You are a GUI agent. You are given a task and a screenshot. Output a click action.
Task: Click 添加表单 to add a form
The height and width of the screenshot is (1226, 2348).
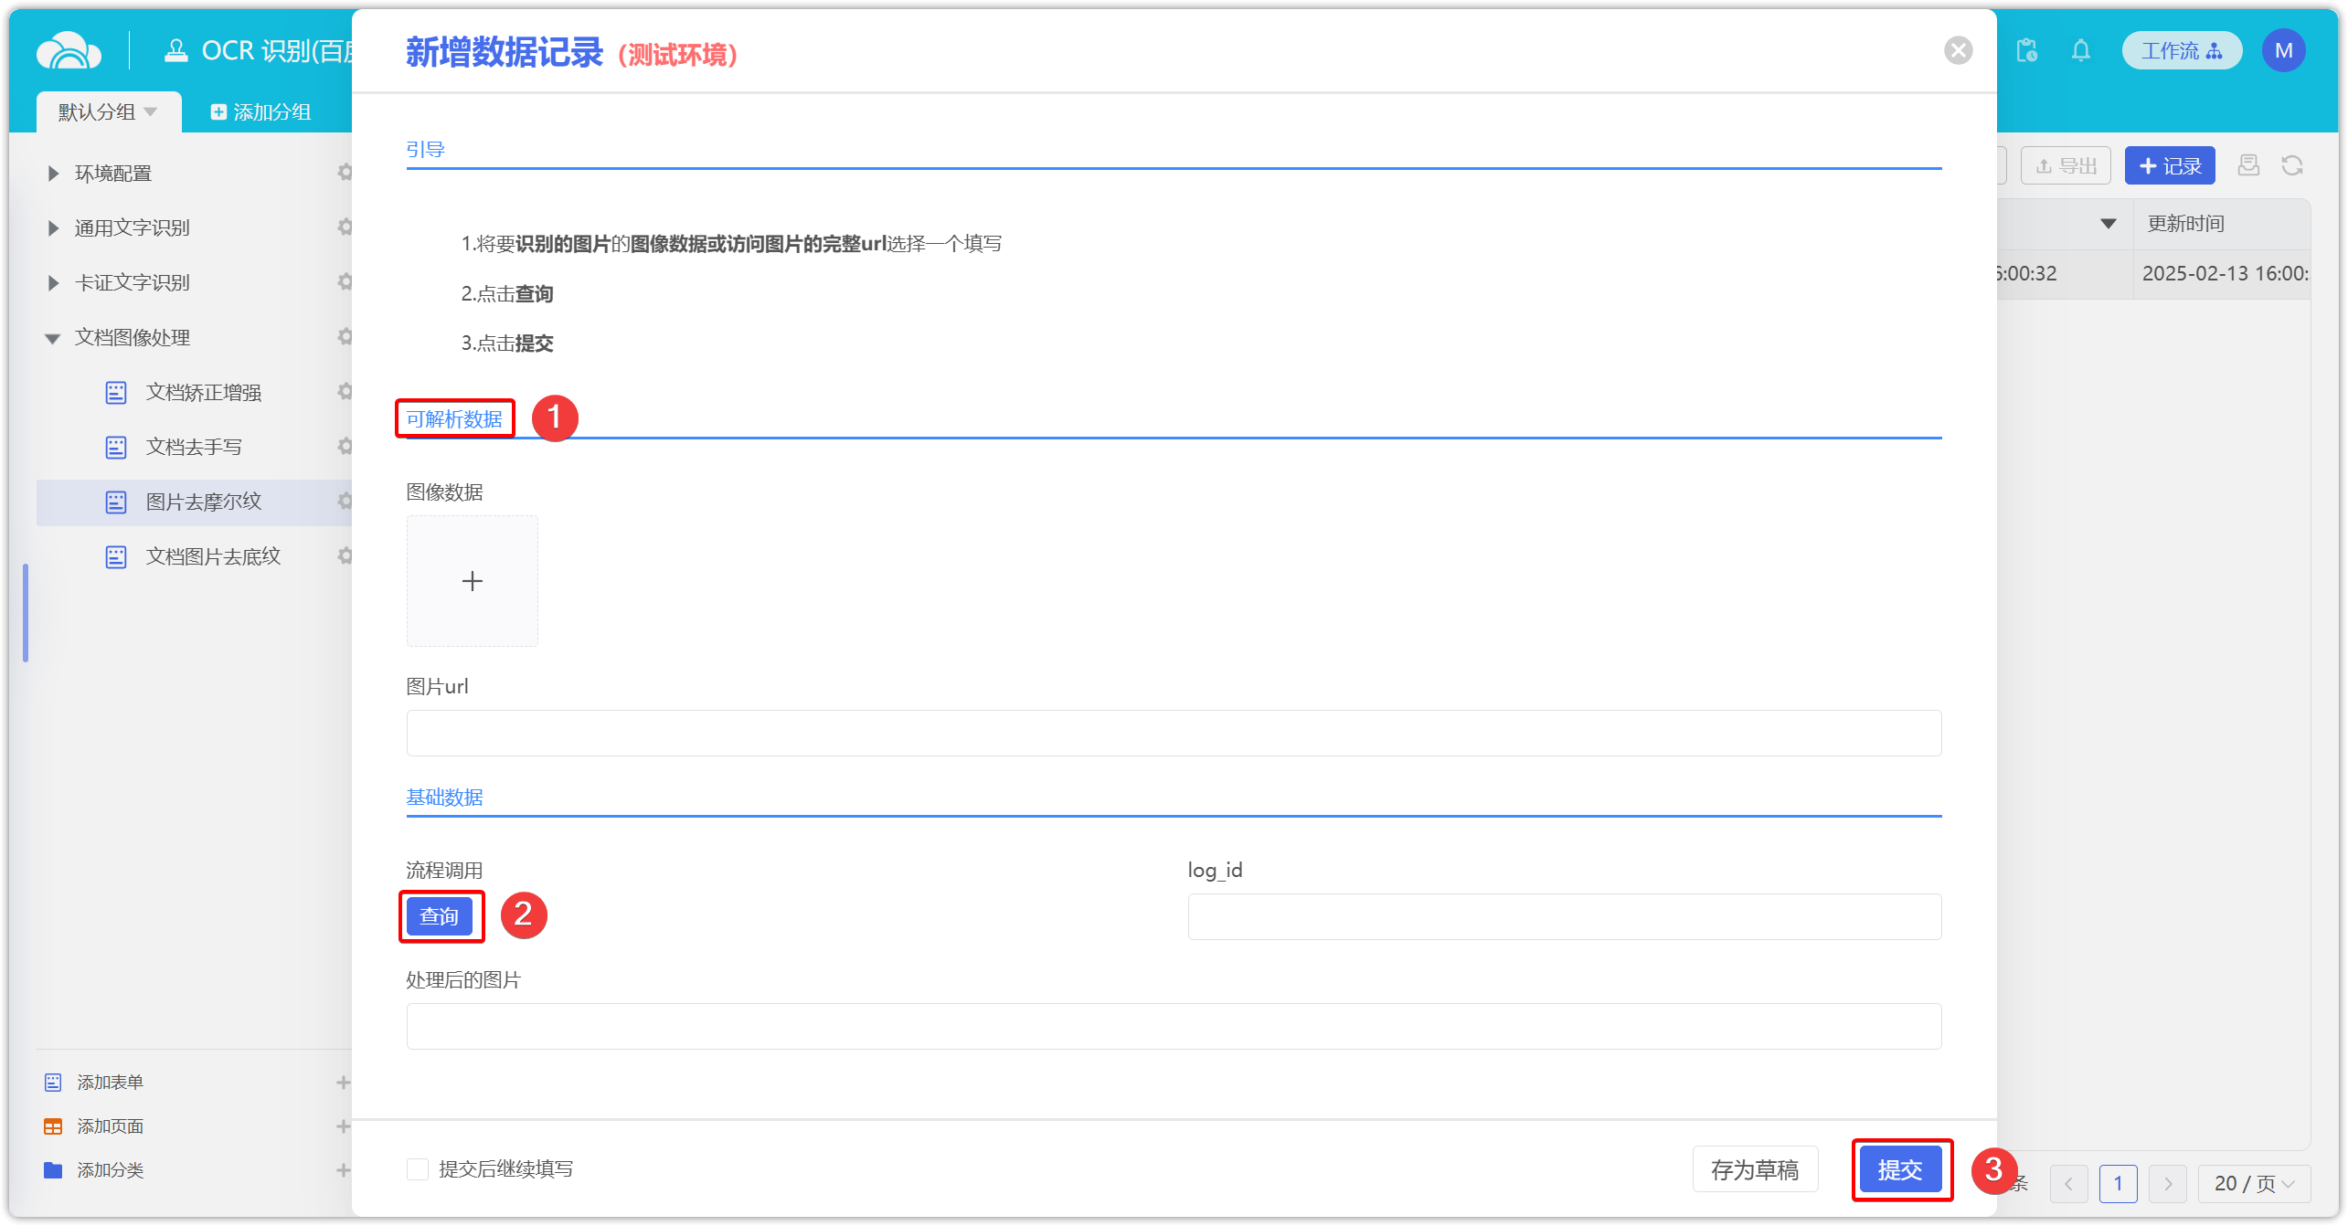pos(110,1083)
